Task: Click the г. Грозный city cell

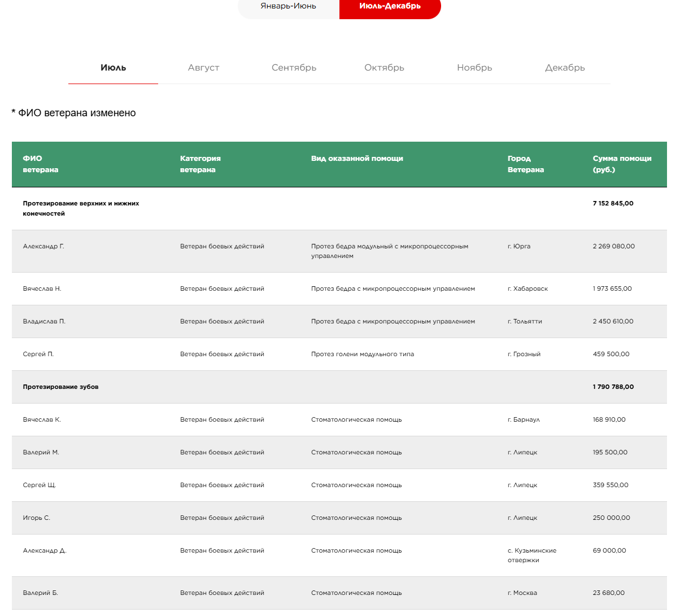Action: coord(524,354)
